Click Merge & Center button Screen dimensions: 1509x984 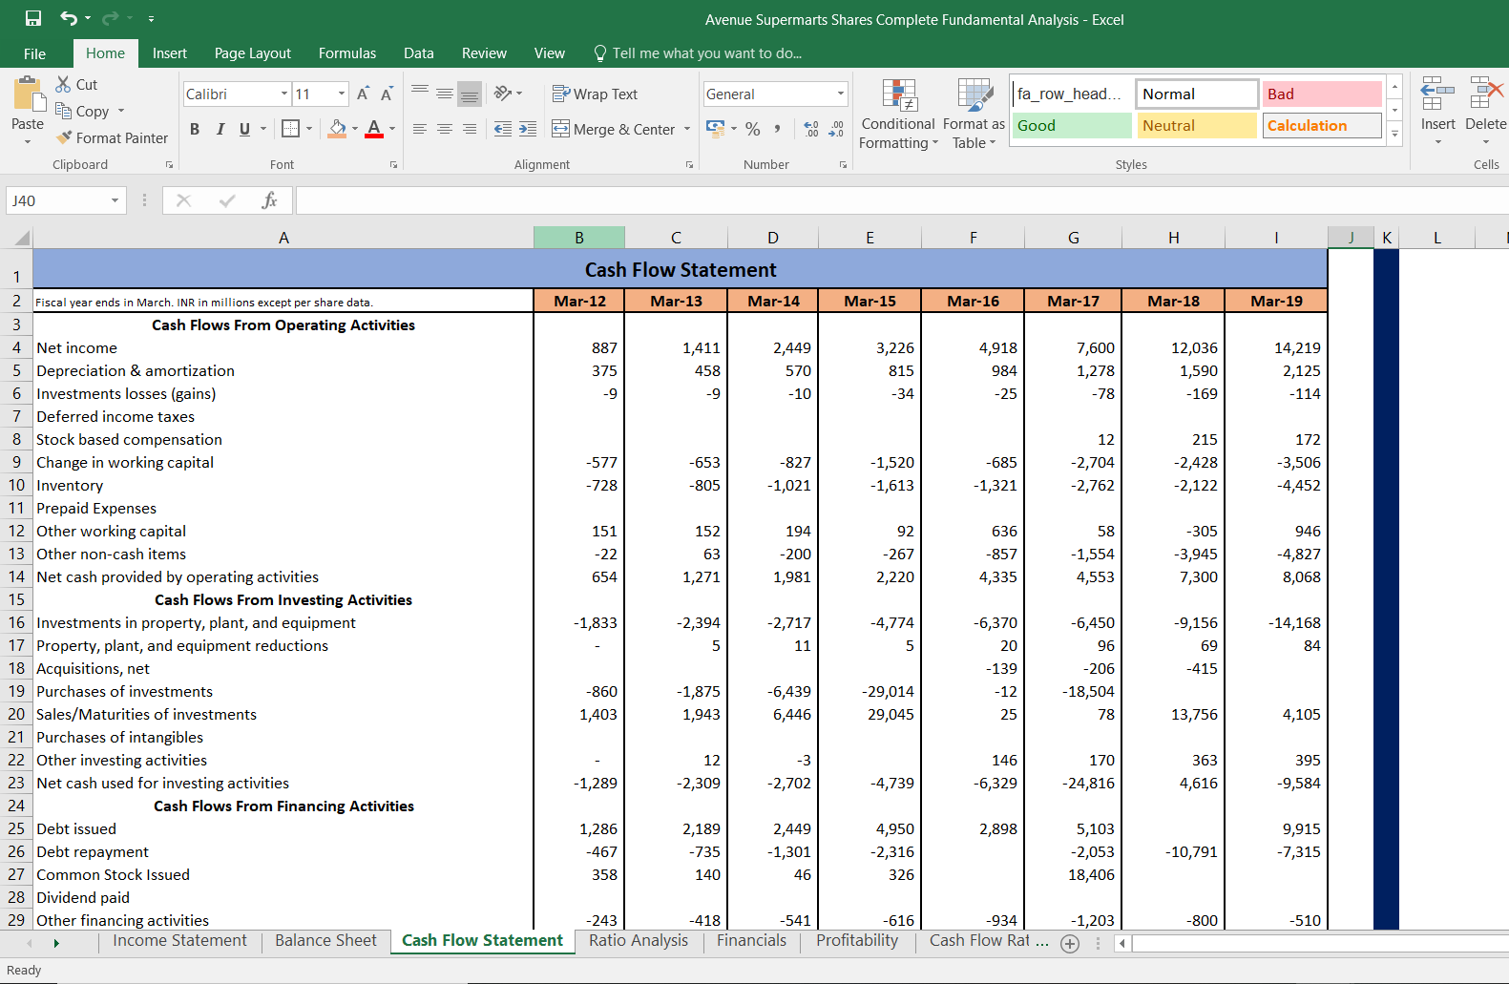(615, 129)
